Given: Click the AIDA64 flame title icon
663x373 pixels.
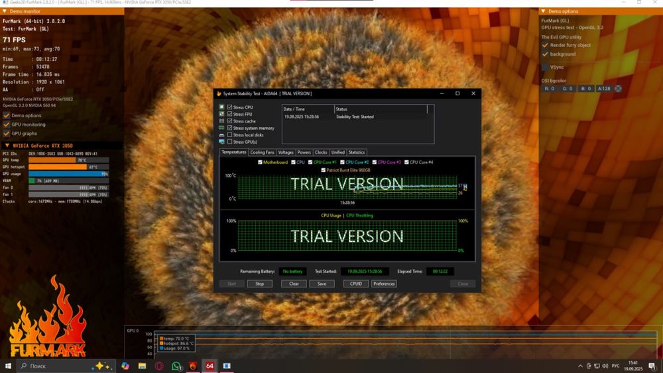Looking at the screenshot, I should (219, 94).
